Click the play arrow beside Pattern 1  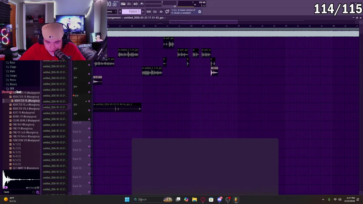point(120,12)
